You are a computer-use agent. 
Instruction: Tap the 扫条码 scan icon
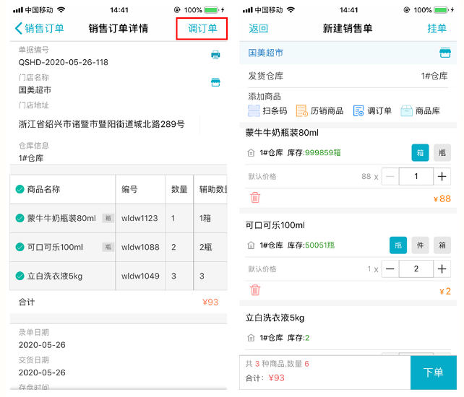tap(254, 111)
